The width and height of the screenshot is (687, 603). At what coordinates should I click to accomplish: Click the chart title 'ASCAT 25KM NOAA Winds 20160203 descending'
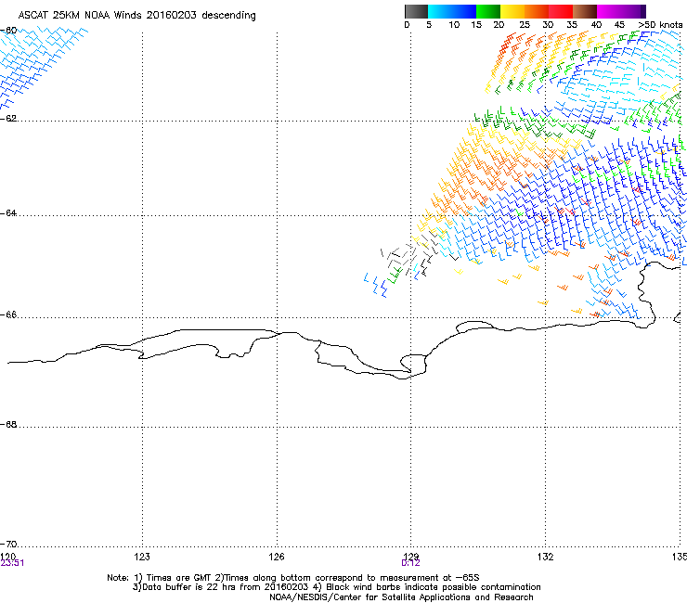click(136, 16)
